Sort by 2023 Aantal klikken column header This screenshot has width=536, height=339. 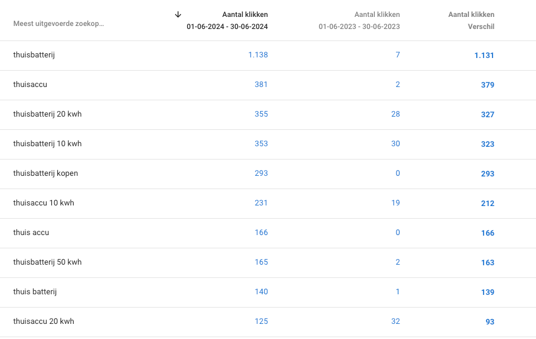pos(359,21)
